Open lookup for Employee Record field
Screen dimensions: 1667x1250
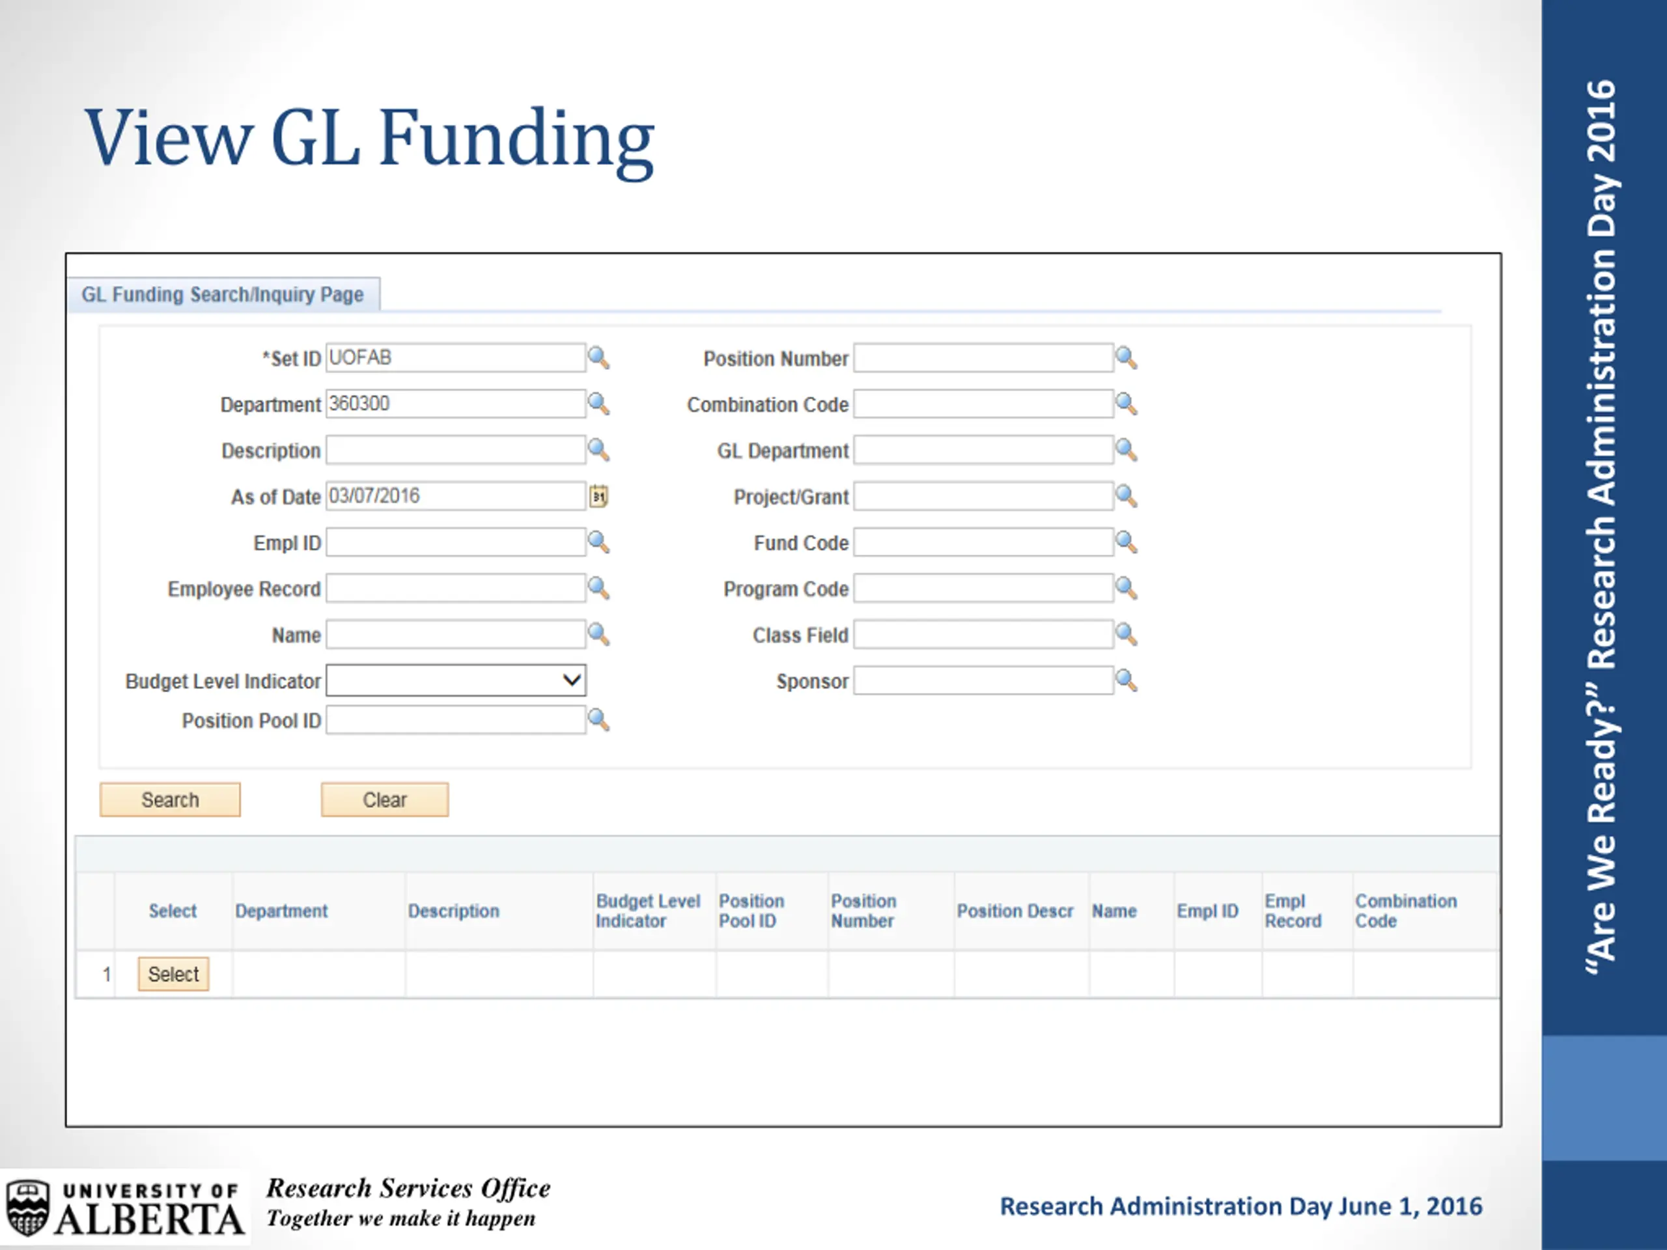click(598, 589)
